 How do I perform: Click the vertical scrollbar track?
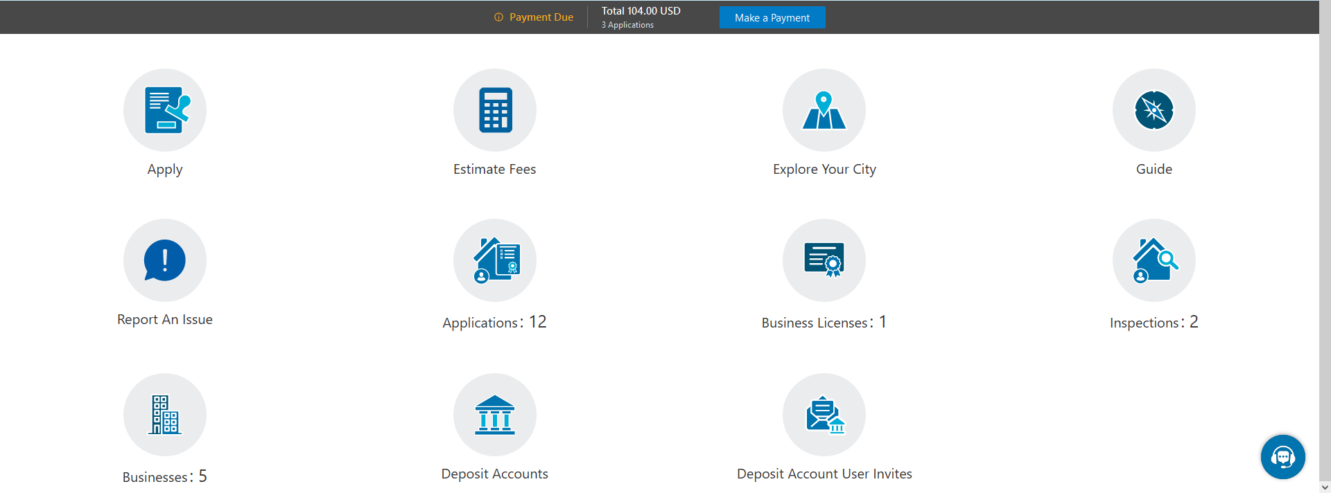(x=1325, y=240)
